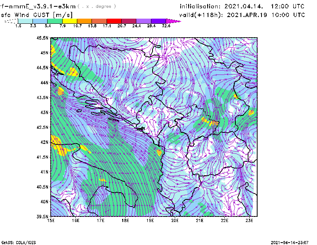Screen dimensions: 317x245
Task: Click the 42N latitude label
Action: click(x=44, y=142)
